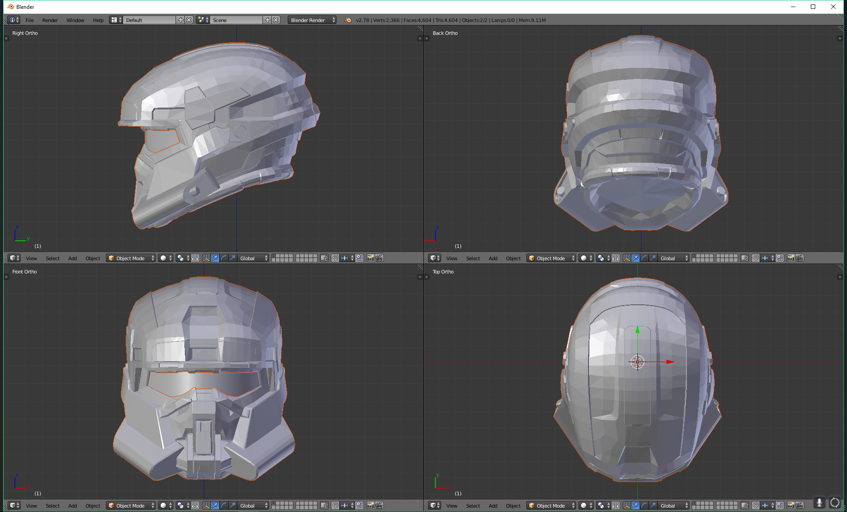The height and width of the screenshot is (512, 847).
Task: Open the File menu
Action: (x=30, y=20)
